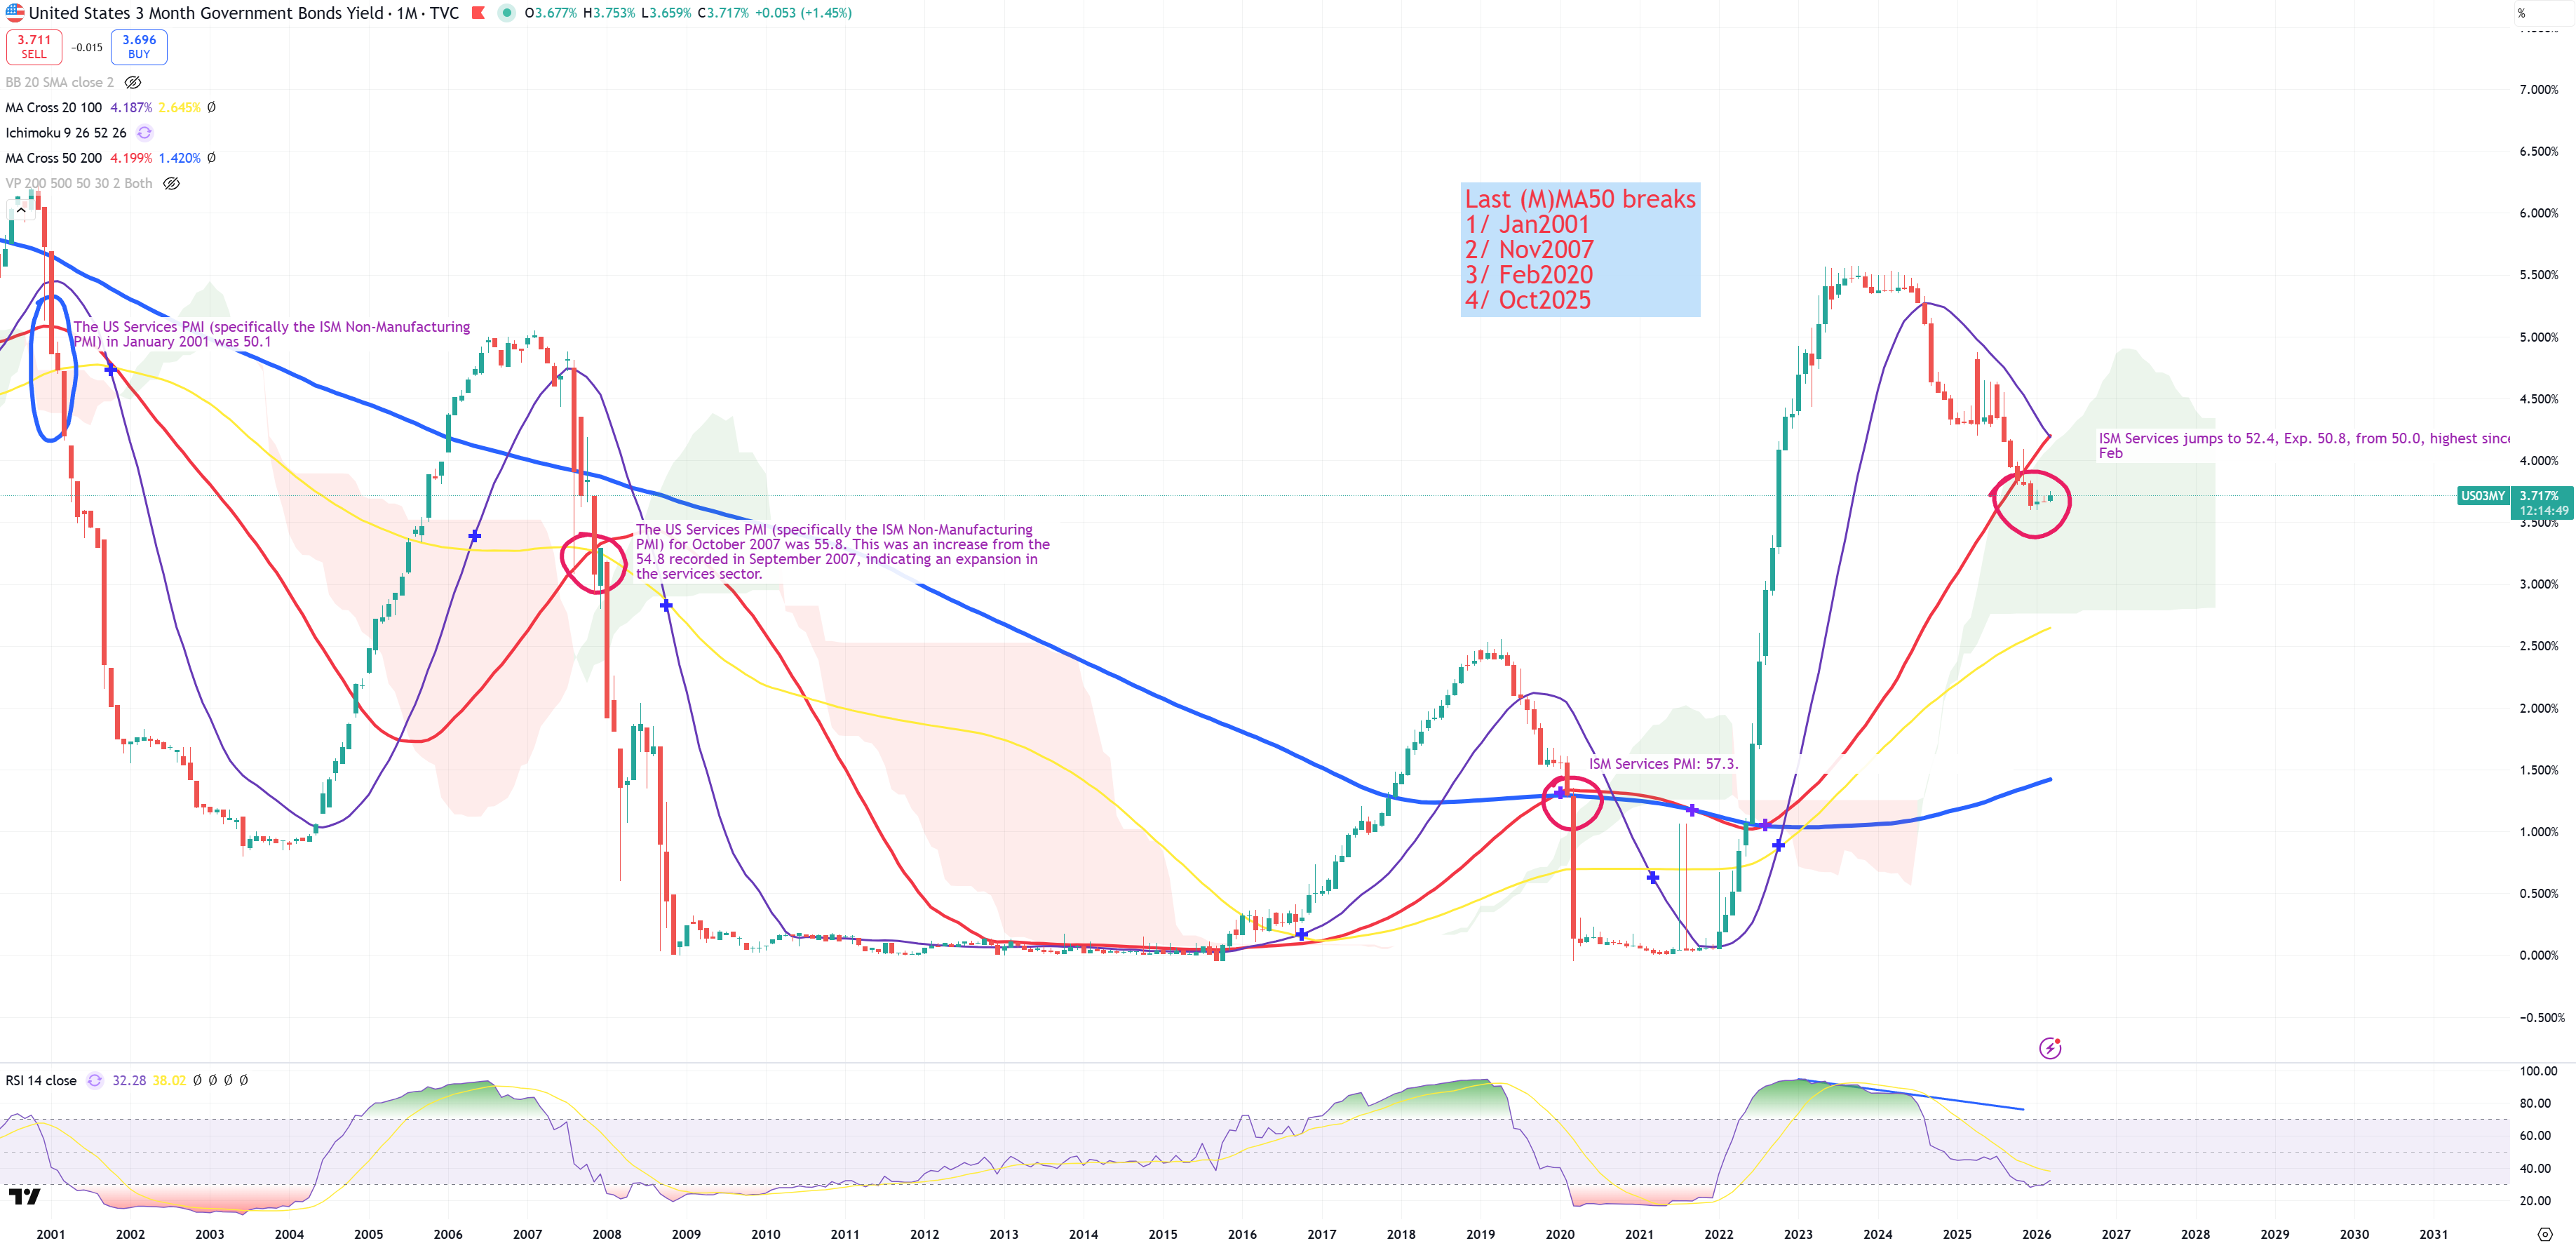Click the 3.696 BUY button
2576x1248 pixels.
pos(139,47)
